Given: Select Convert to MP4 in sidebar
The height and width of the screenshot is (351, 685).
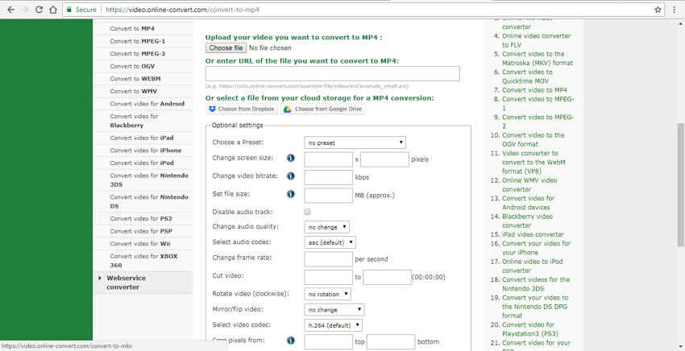Looking at the screenshot, I should click(x=132, y=29).
